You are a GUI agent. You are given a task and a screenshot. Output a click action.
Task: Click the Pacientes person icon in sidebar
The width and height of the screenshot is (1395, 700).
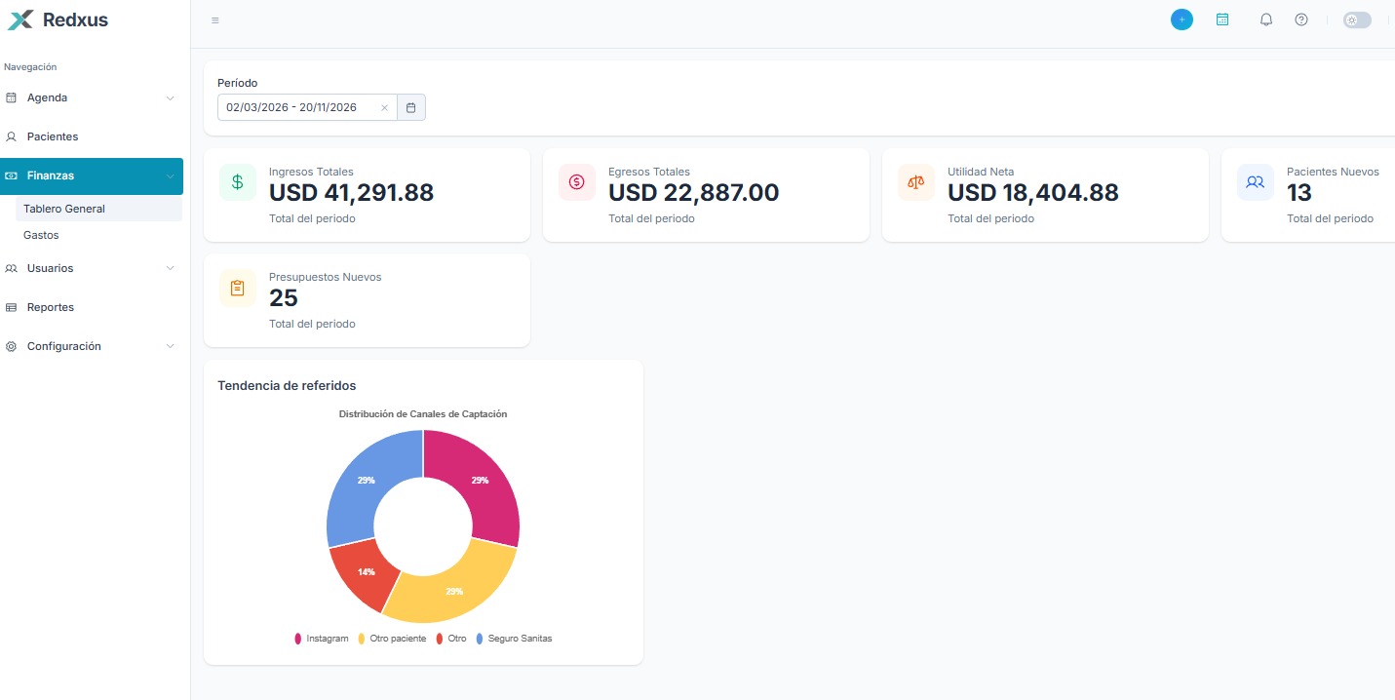(x=12, y=137)
